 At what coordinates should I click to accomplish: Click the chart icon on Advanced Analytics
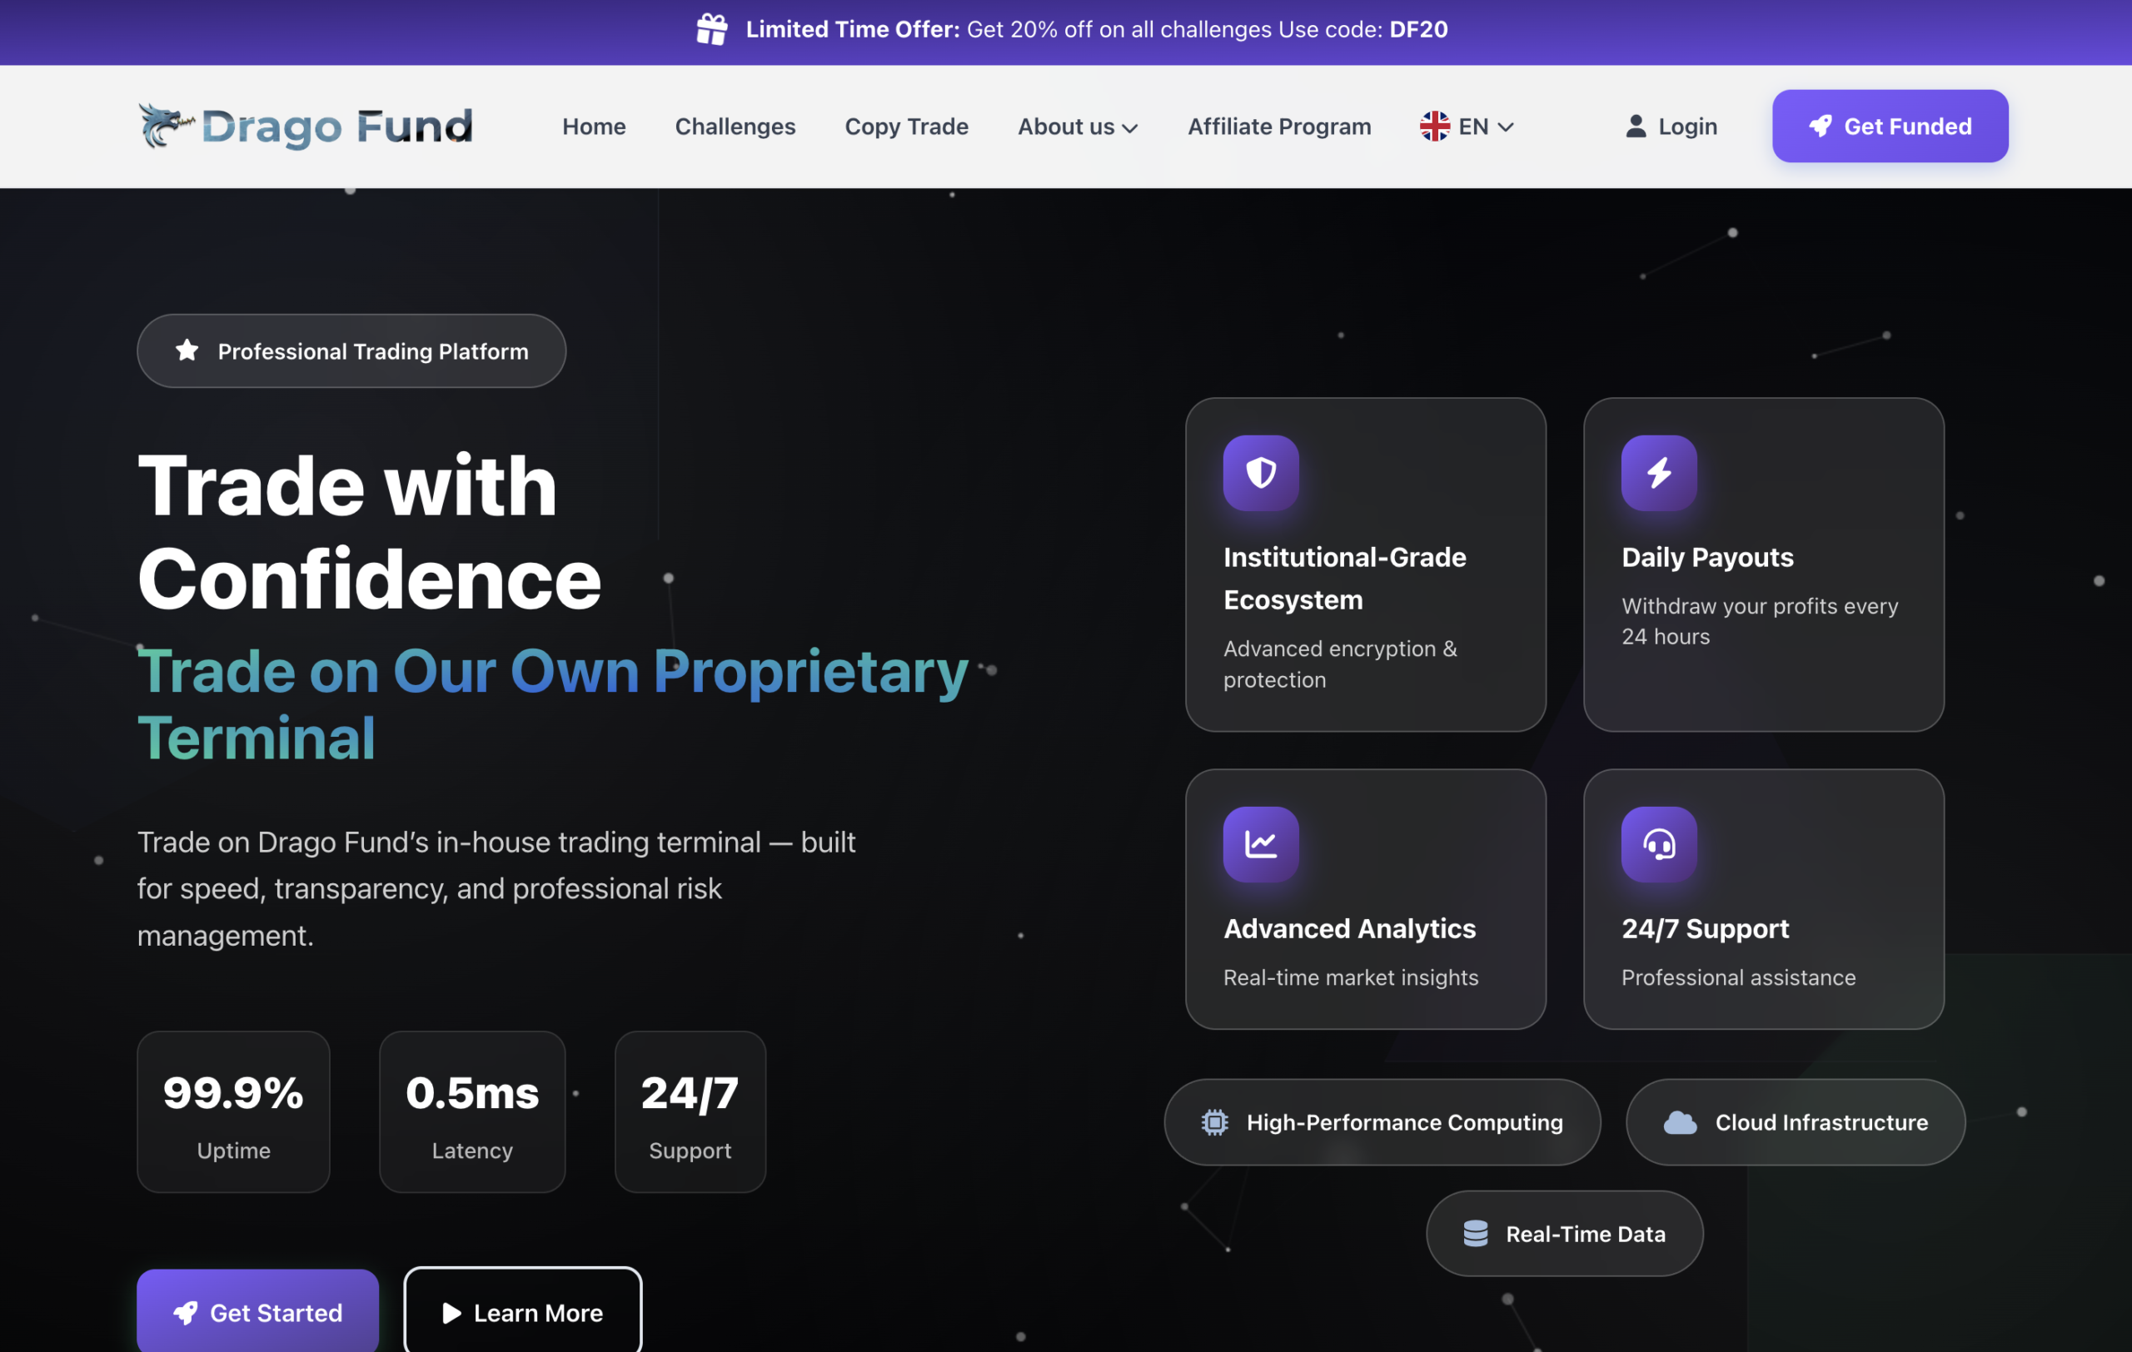pos(1261,844)
